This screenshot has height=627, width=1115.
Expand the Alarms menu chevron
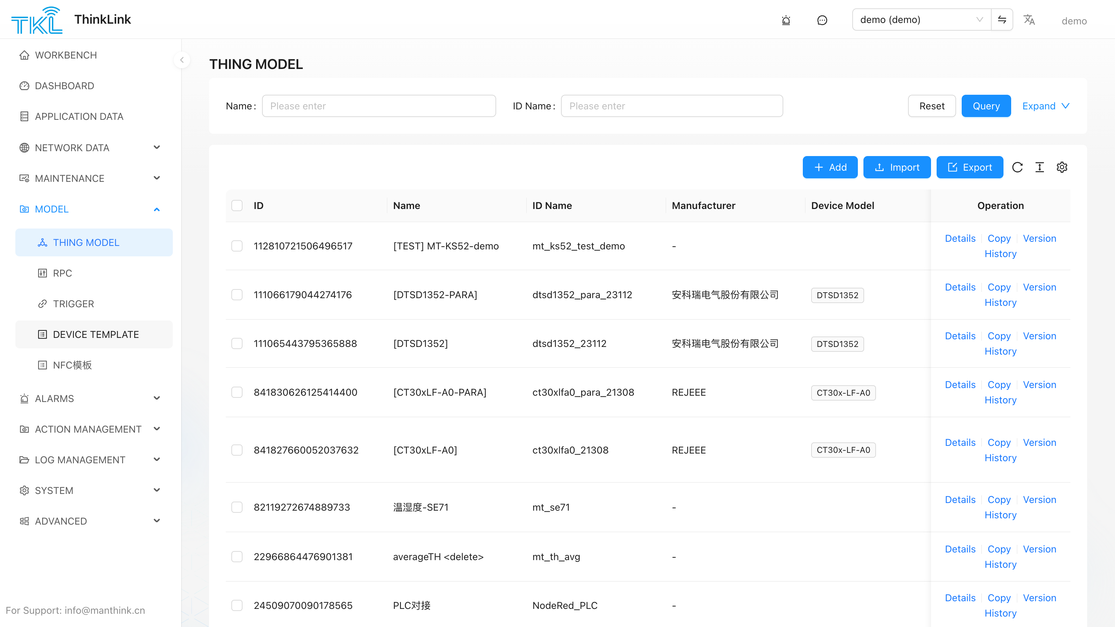pos(157,398)
